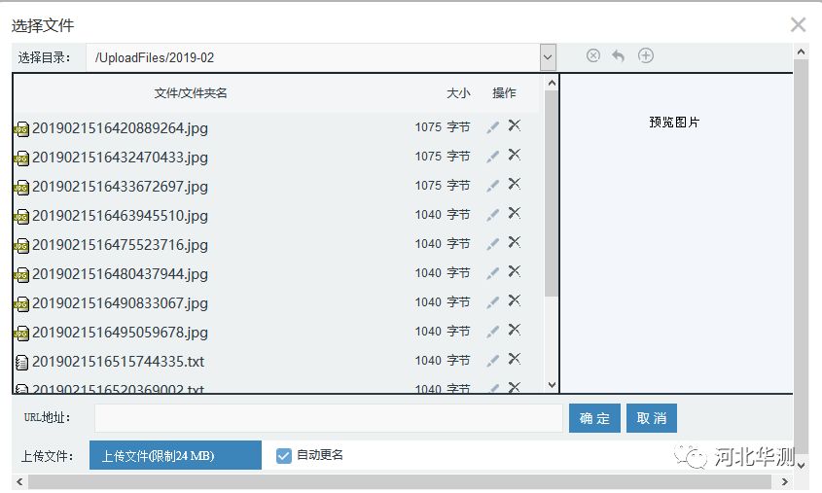
Task: Click 上传文件(限制24 MB) upload button
Action: [175, 455]
